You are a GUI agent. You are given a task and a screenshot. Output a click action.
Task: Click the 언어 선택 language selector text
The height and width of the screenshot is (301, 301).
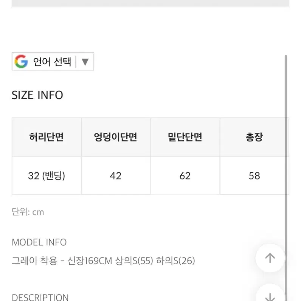pyautogui.click(x=52, y=62)
